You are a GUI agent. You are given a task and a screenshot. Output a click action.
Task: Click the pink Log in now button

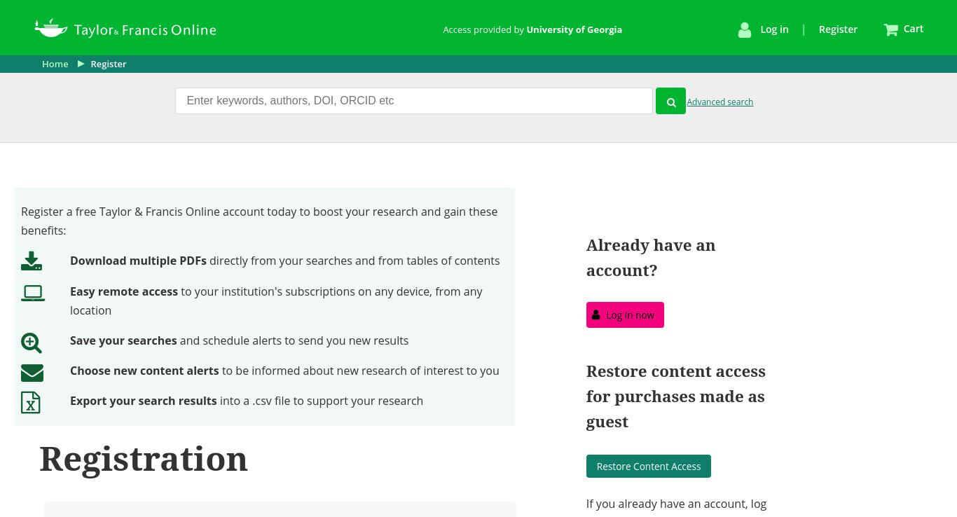(x=625, y=315)
